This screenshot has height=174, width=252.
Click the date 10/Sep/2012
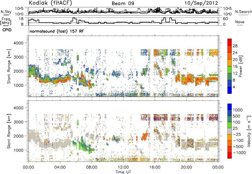tap(201, 3)
